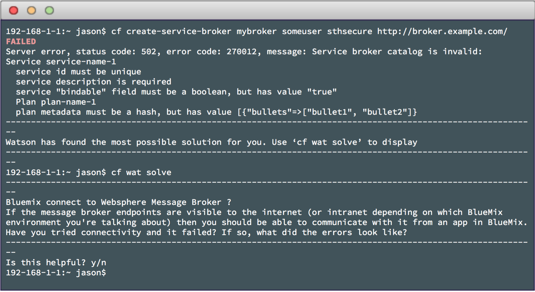Viewport: 535px width, 292px height.
Task: Click the 'service description is required' line
Action: point(93,81)
